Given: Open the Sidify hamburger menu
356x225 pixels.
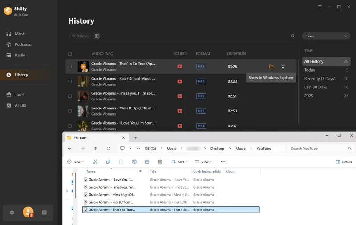Looking at the screenshot, I should (x=319, y=7).
